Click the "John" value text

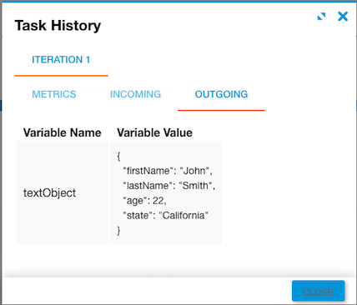pyautogui.click(x=194, y=171)
